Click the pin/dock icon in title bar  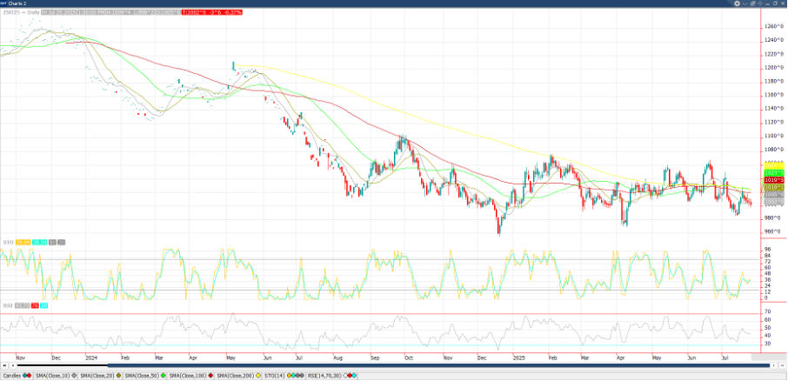pos(760,3)
